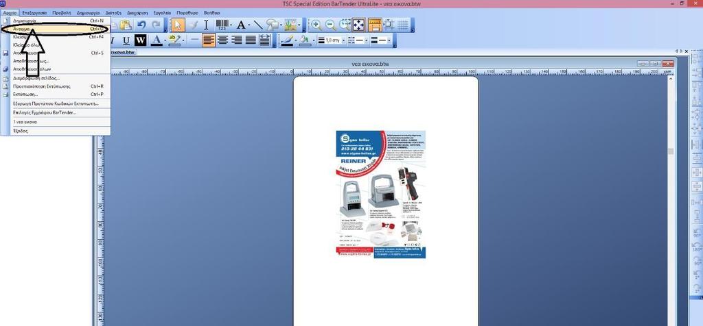Select the text cursor I-beam tool

click(x=206, y=25)
